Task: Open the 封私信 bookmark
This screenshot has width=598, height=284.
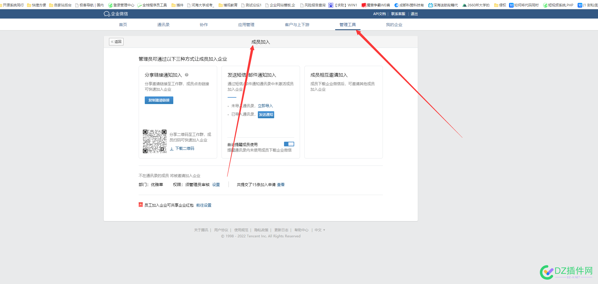Action: pyautogui.click(x=588, y=5)
